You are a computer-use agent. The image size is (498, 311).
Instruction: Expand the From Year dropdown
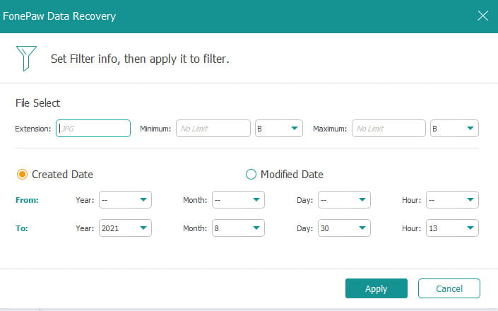125,200
